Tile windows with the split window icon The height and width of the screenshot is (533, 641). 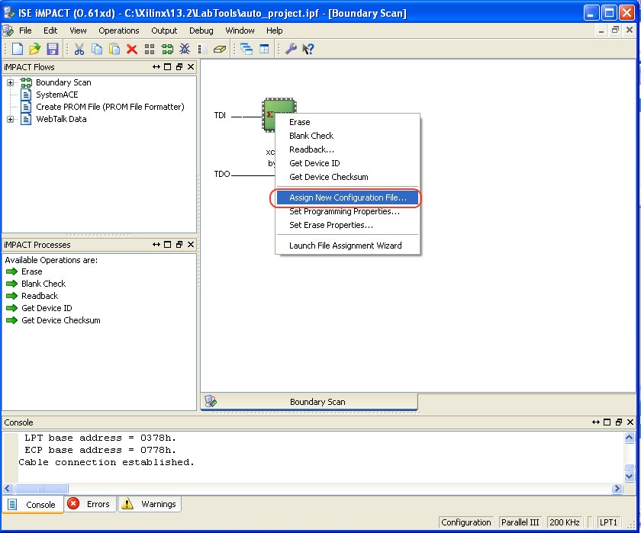pyautogui.click(x=265, y=50)
